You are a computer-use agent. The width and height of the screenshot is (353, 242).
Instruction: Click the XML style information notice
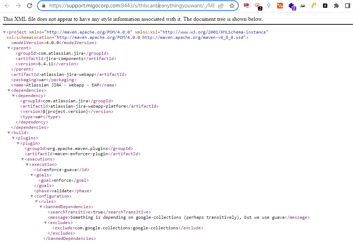133,19
